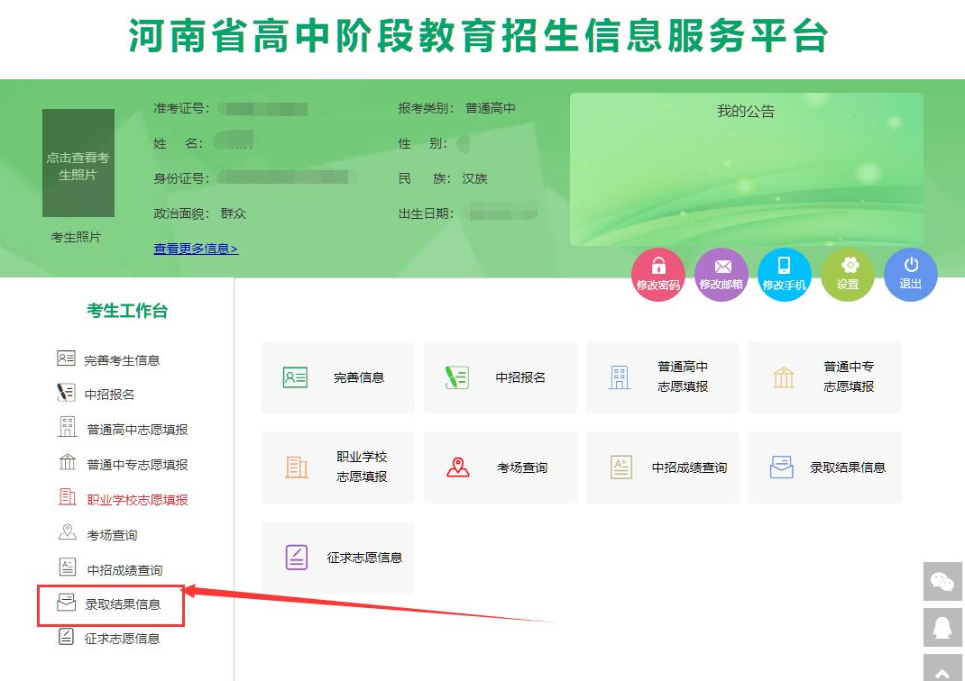Open 中招成绩查询 from the sidebar
The height and width of the screenshot is (681, 965).
point(124,570)
